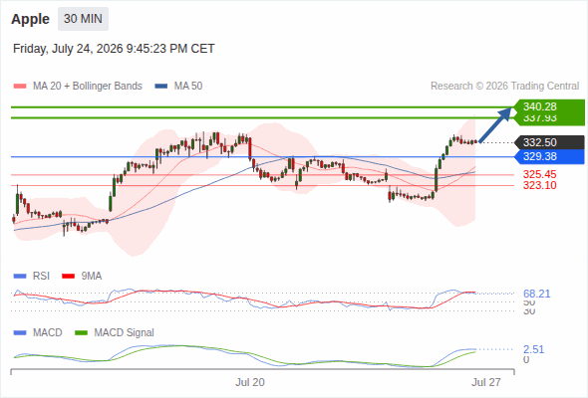Click the Jul 20 date axis label

click(250, 382)
